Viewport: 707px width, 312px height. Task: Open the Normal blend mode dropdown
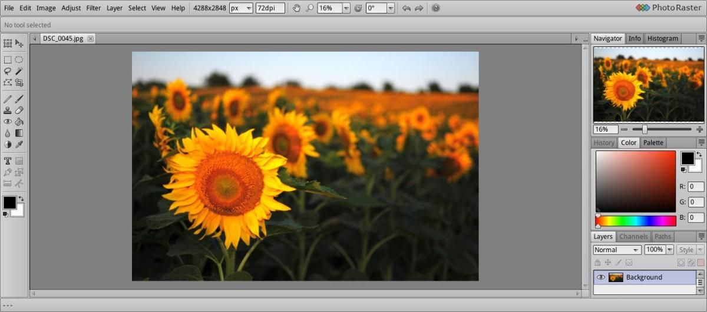(x=617, y=250)
